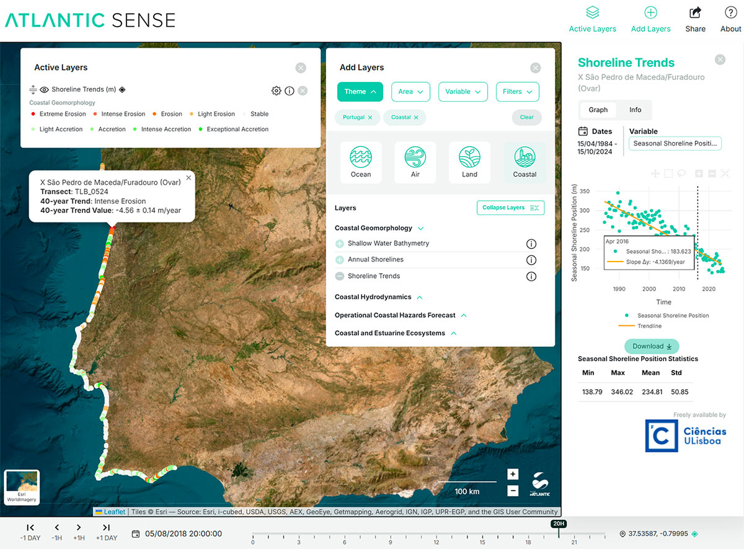
Task: Select the Ocean theme icon
Action: point(361,162)
